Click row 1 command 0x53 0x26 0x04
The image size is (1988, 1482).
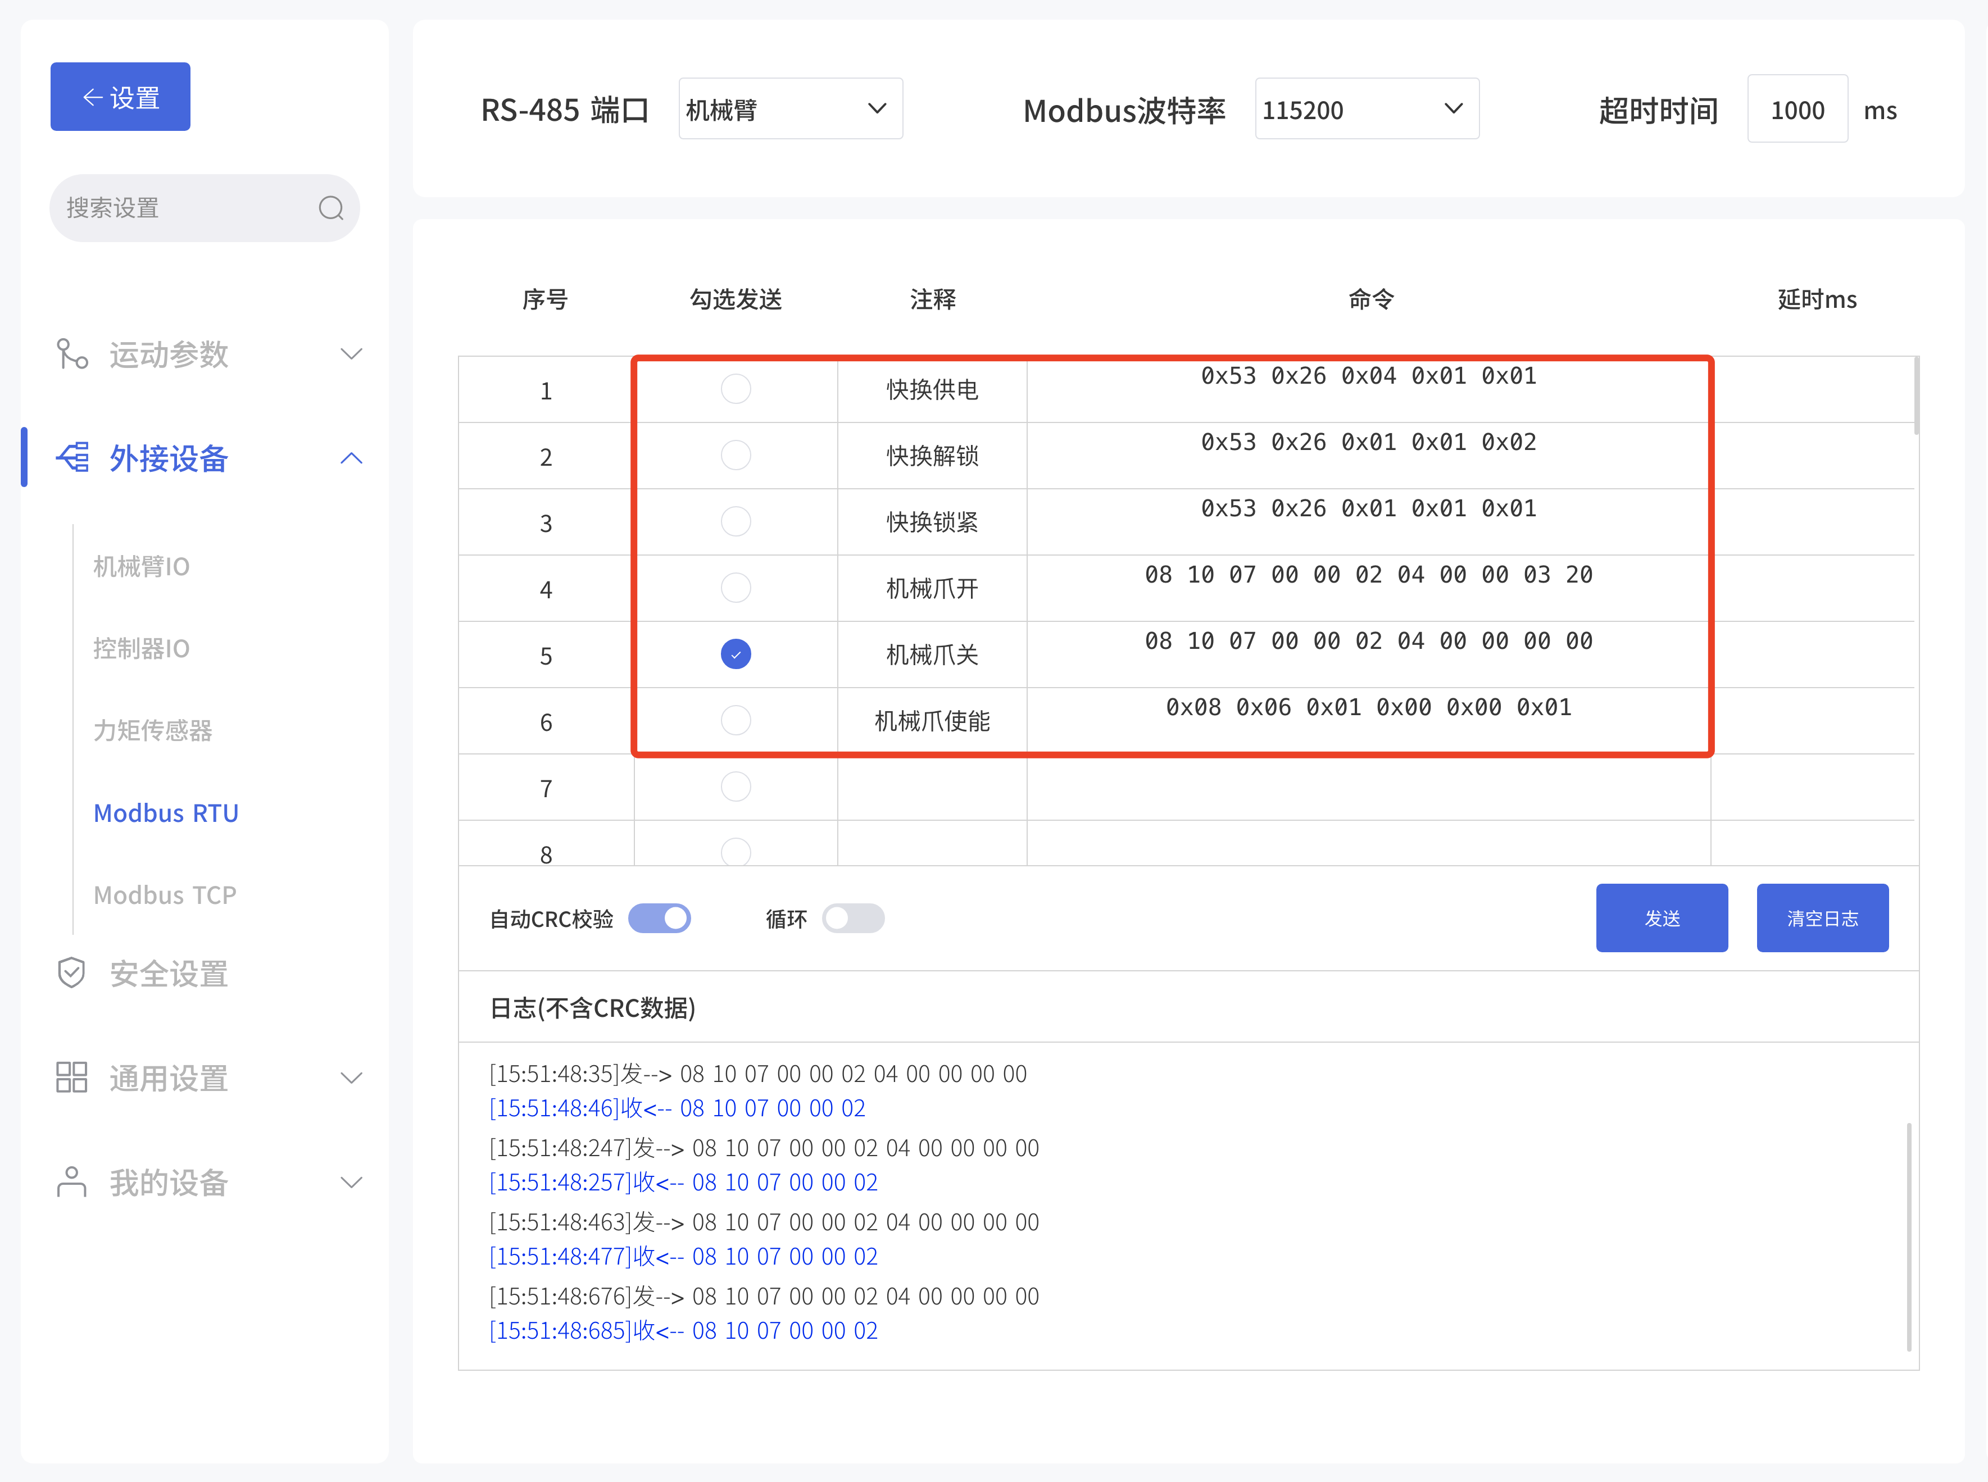(1368, 376)
